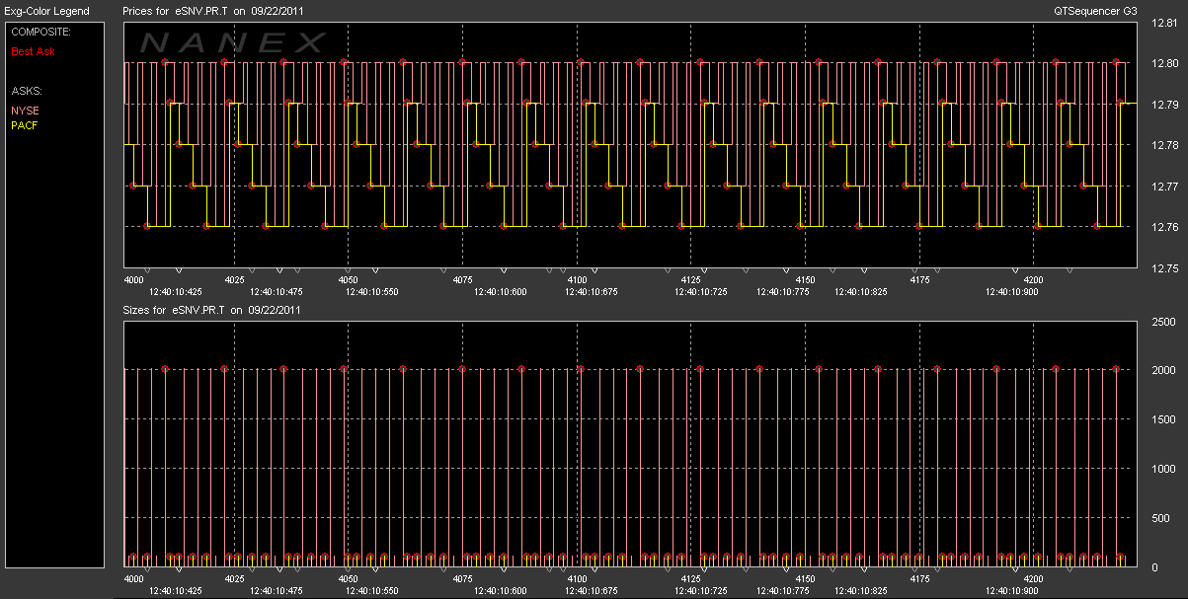Screen dimensions: 1188x599
Task: Click timestamp 12:40:10:900 under Sizes chart
Action: pos(1011,591)
